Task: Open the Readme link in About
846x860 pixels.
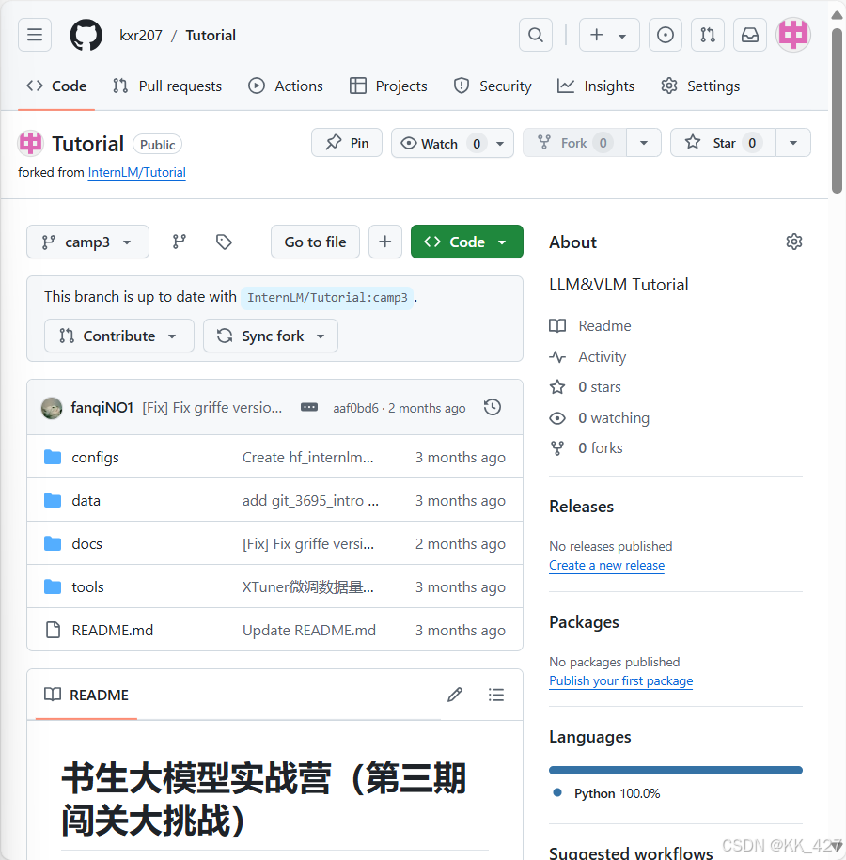Action: (590, 326)
